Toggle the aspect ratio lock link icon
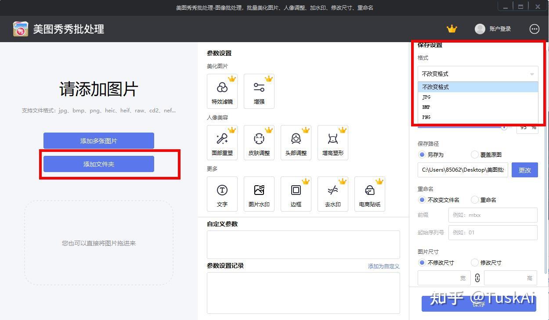The width and height of the screenshot is (549, 320). coord(477,278)
